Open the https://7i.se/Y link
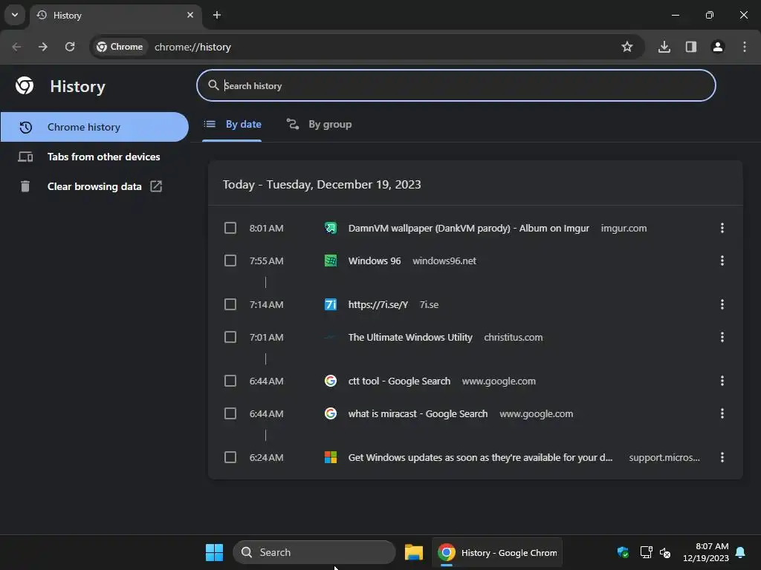Image resolution: width=761 pixels, height=570 pixels. coord(378,304)
